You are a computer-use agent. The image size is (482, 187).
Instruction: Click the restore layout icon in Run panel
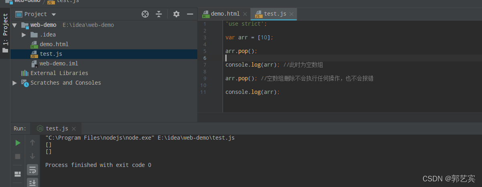(18, 174)
